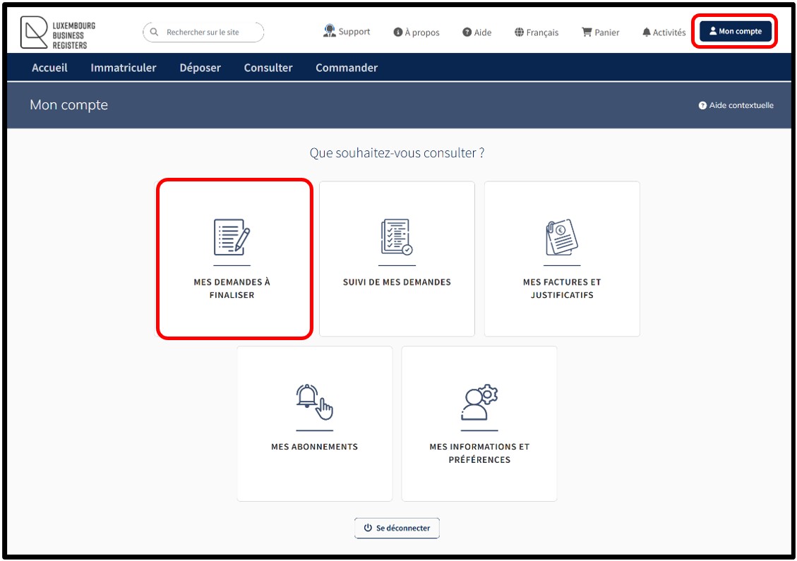The width and height of the screenshot is (797, 561).
Task: Open Mes informations et préférences tile
Action: coord(479,423)
